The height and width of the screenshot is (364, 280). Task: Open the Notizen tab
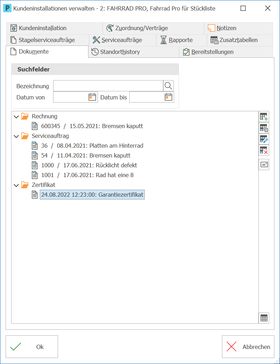point(238,28)
